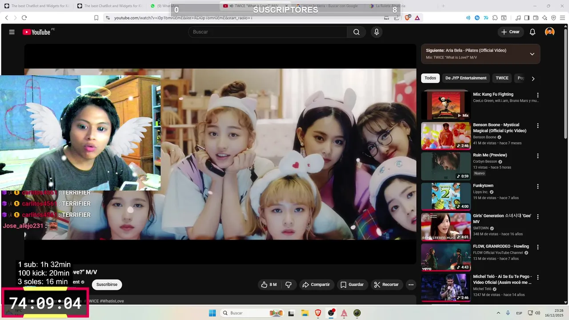Open more options for FLOW, GRANRODEO - Howling

click(x=537, y=247)
